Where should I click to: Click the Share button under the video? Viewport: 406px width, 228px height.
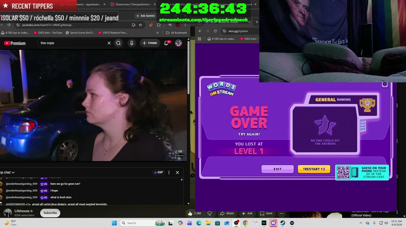(x=227, y=213)
